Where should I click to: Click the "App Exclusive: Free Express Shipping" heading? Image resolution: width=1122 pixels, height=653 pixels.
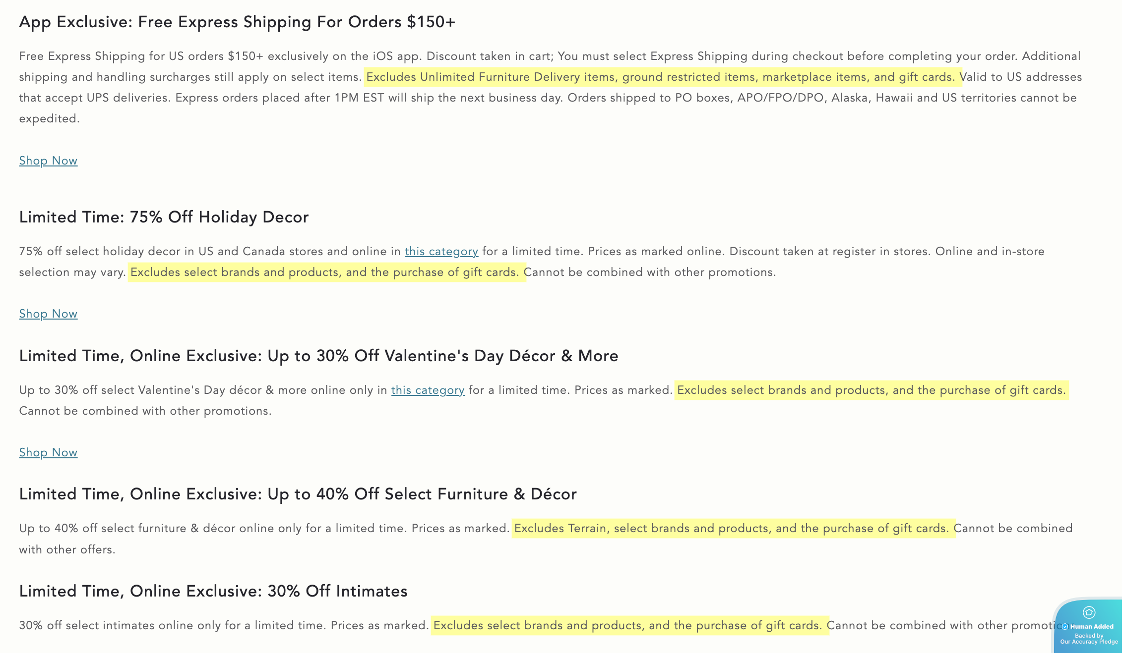click(237, 22)
